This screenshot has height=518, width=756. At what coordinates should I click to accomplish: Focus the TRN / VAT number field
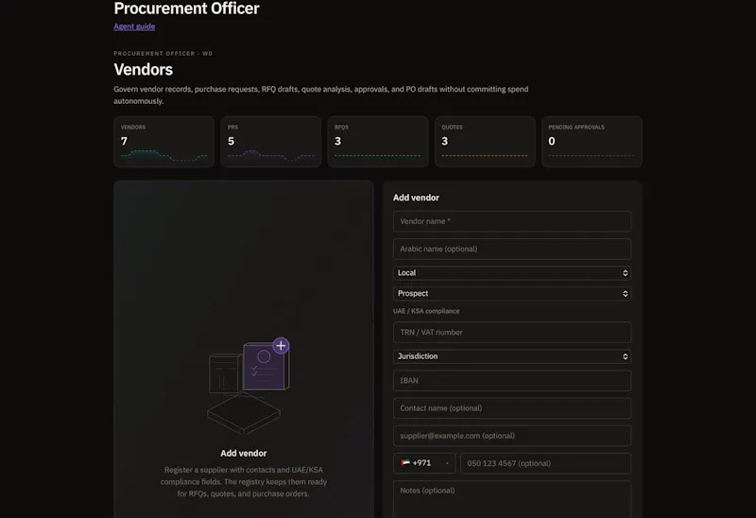pos(512,333)
